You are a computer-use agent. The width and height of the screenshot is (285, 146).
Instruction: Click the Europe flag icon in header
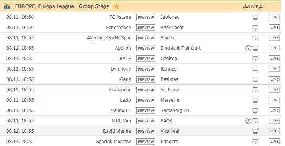tap(7, 6)
